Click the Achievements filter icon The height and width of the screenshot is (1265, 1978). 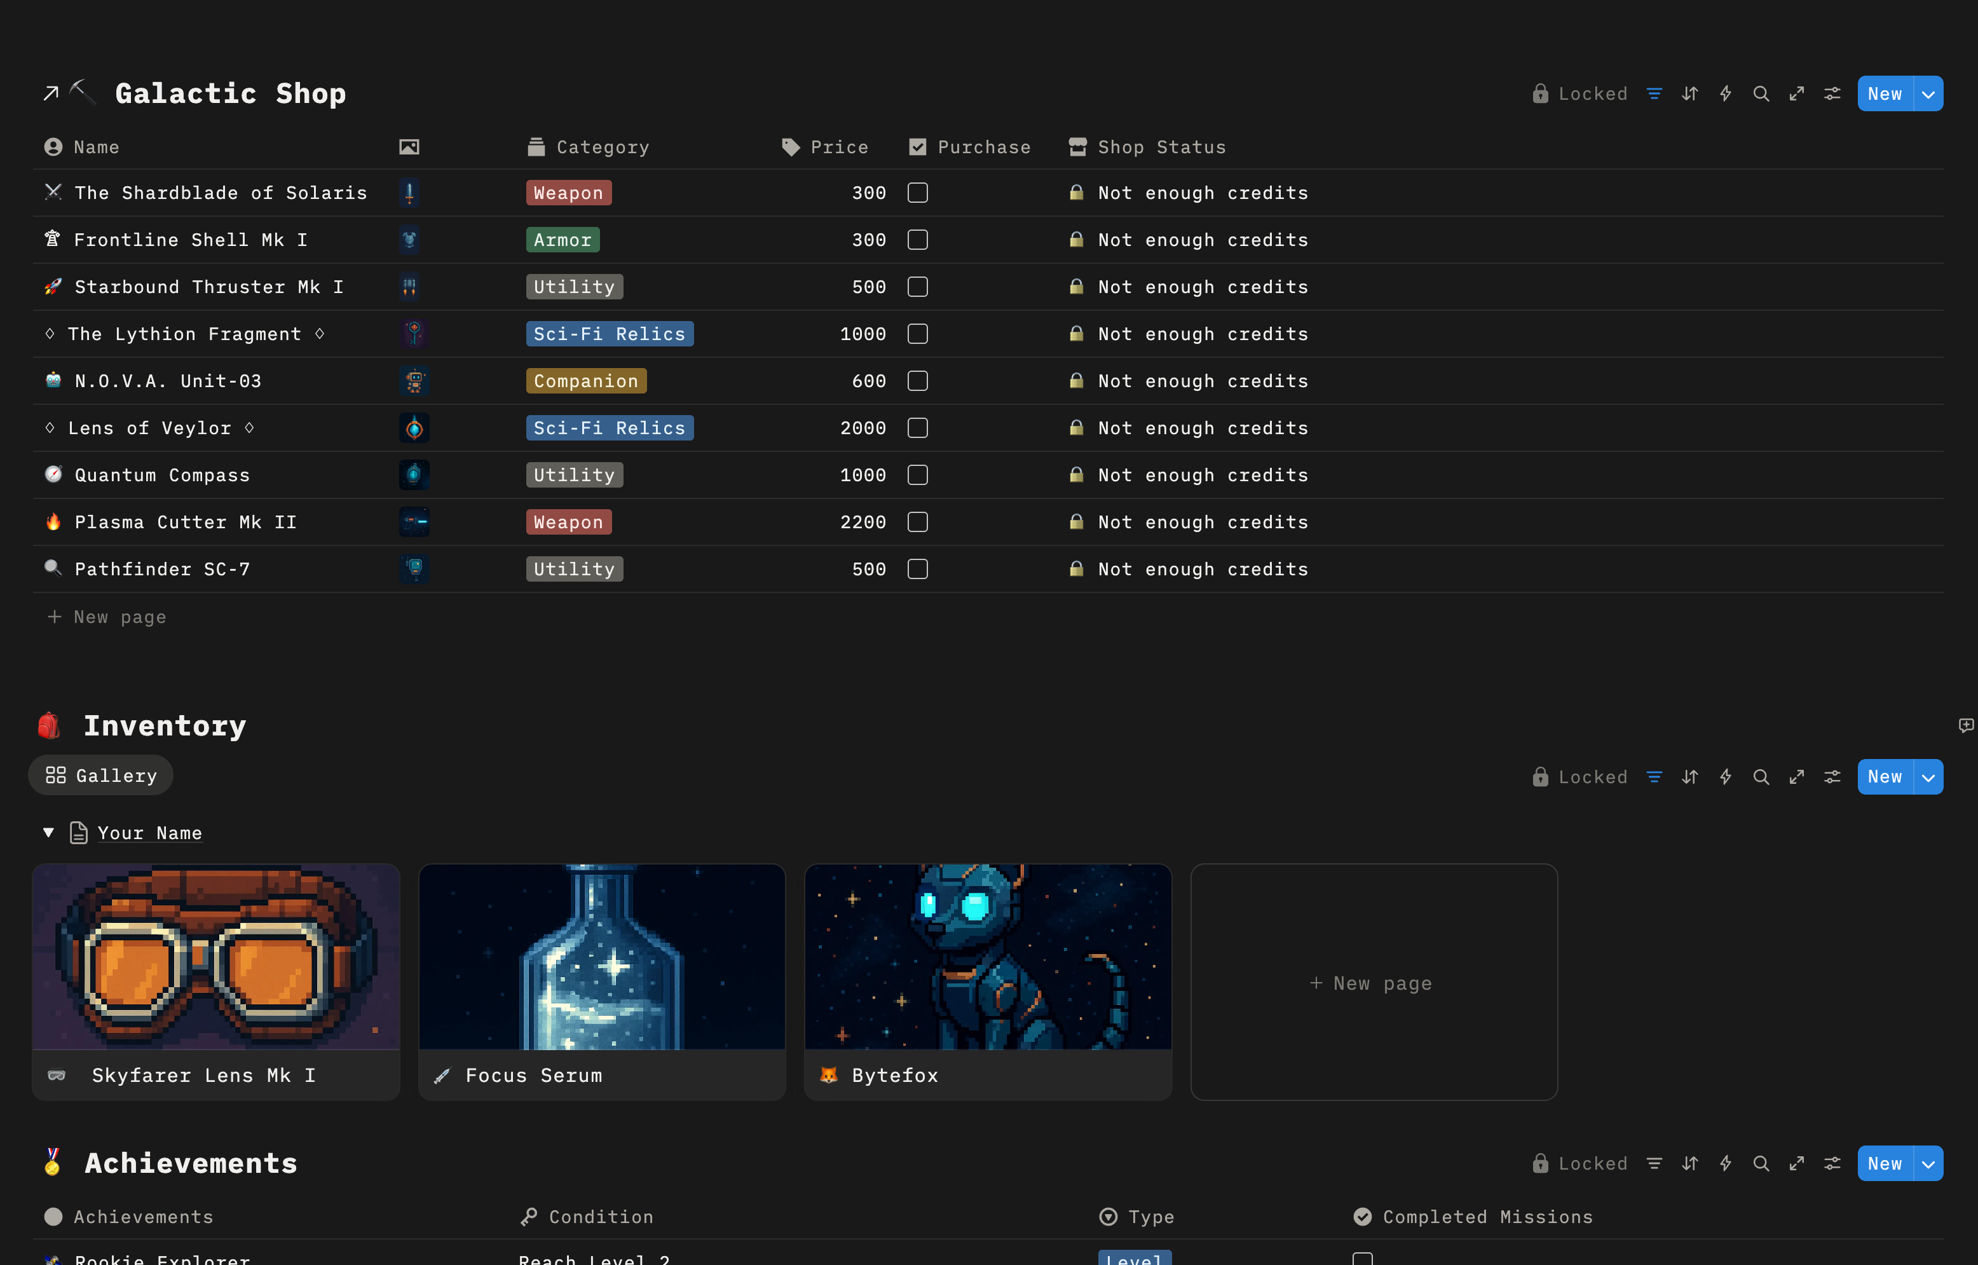pyautogui.click(x=1654, y=1163)
